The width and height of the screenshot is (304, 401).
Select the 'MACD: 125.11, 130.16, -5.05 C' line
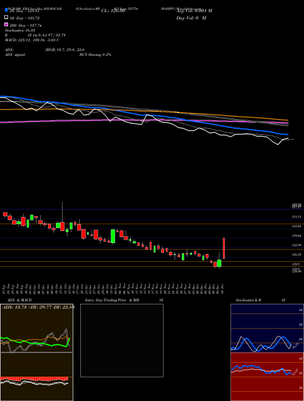point(32,40)
